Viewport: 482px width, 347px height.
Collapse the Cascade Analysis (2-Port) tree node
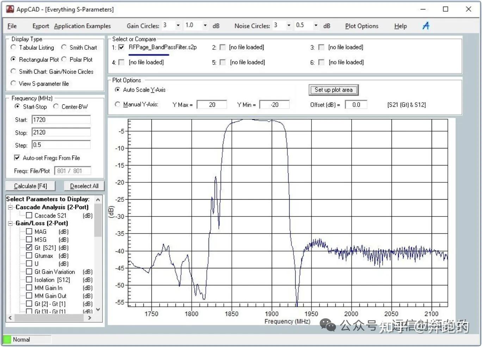click(10, 207)
